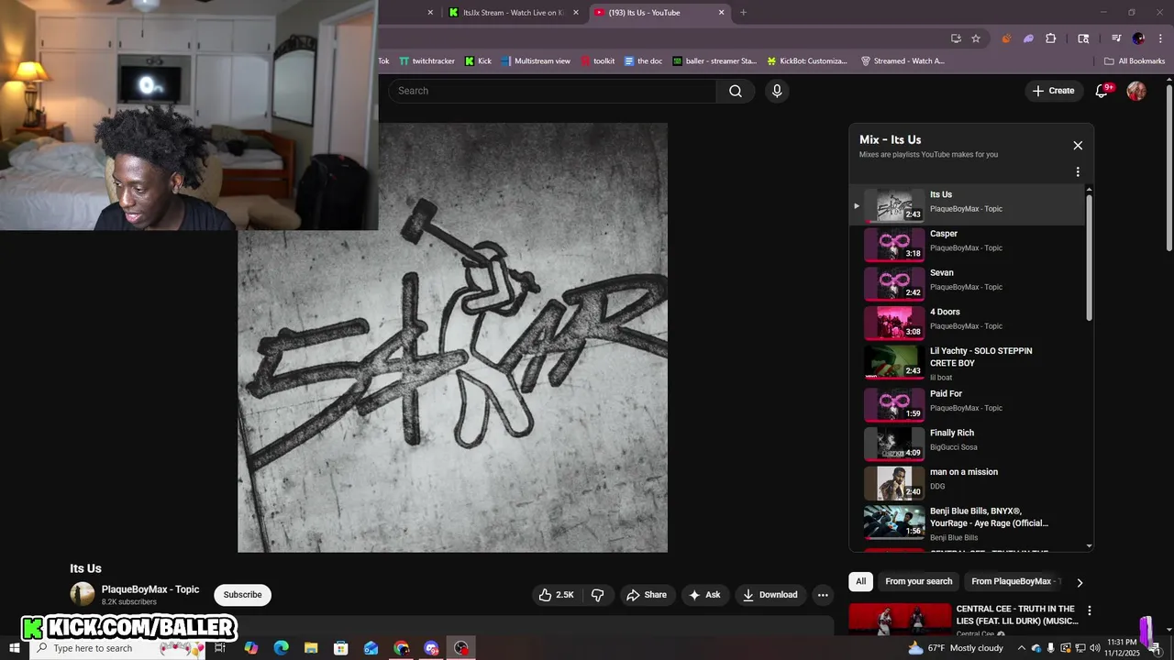
Task: Select the All filter chip
Action: click(x=860, y=581)
